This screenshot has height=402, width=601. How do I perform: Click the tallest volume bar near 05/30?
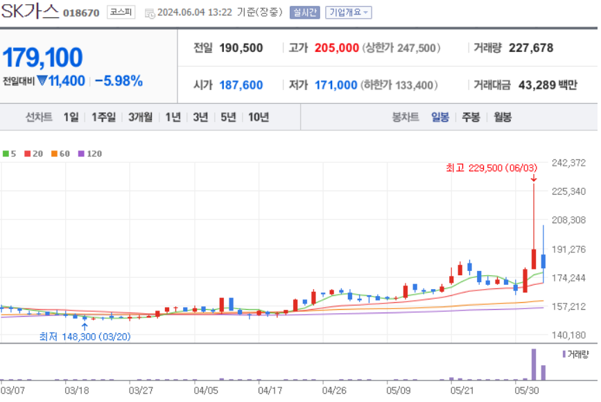[534, 364]
